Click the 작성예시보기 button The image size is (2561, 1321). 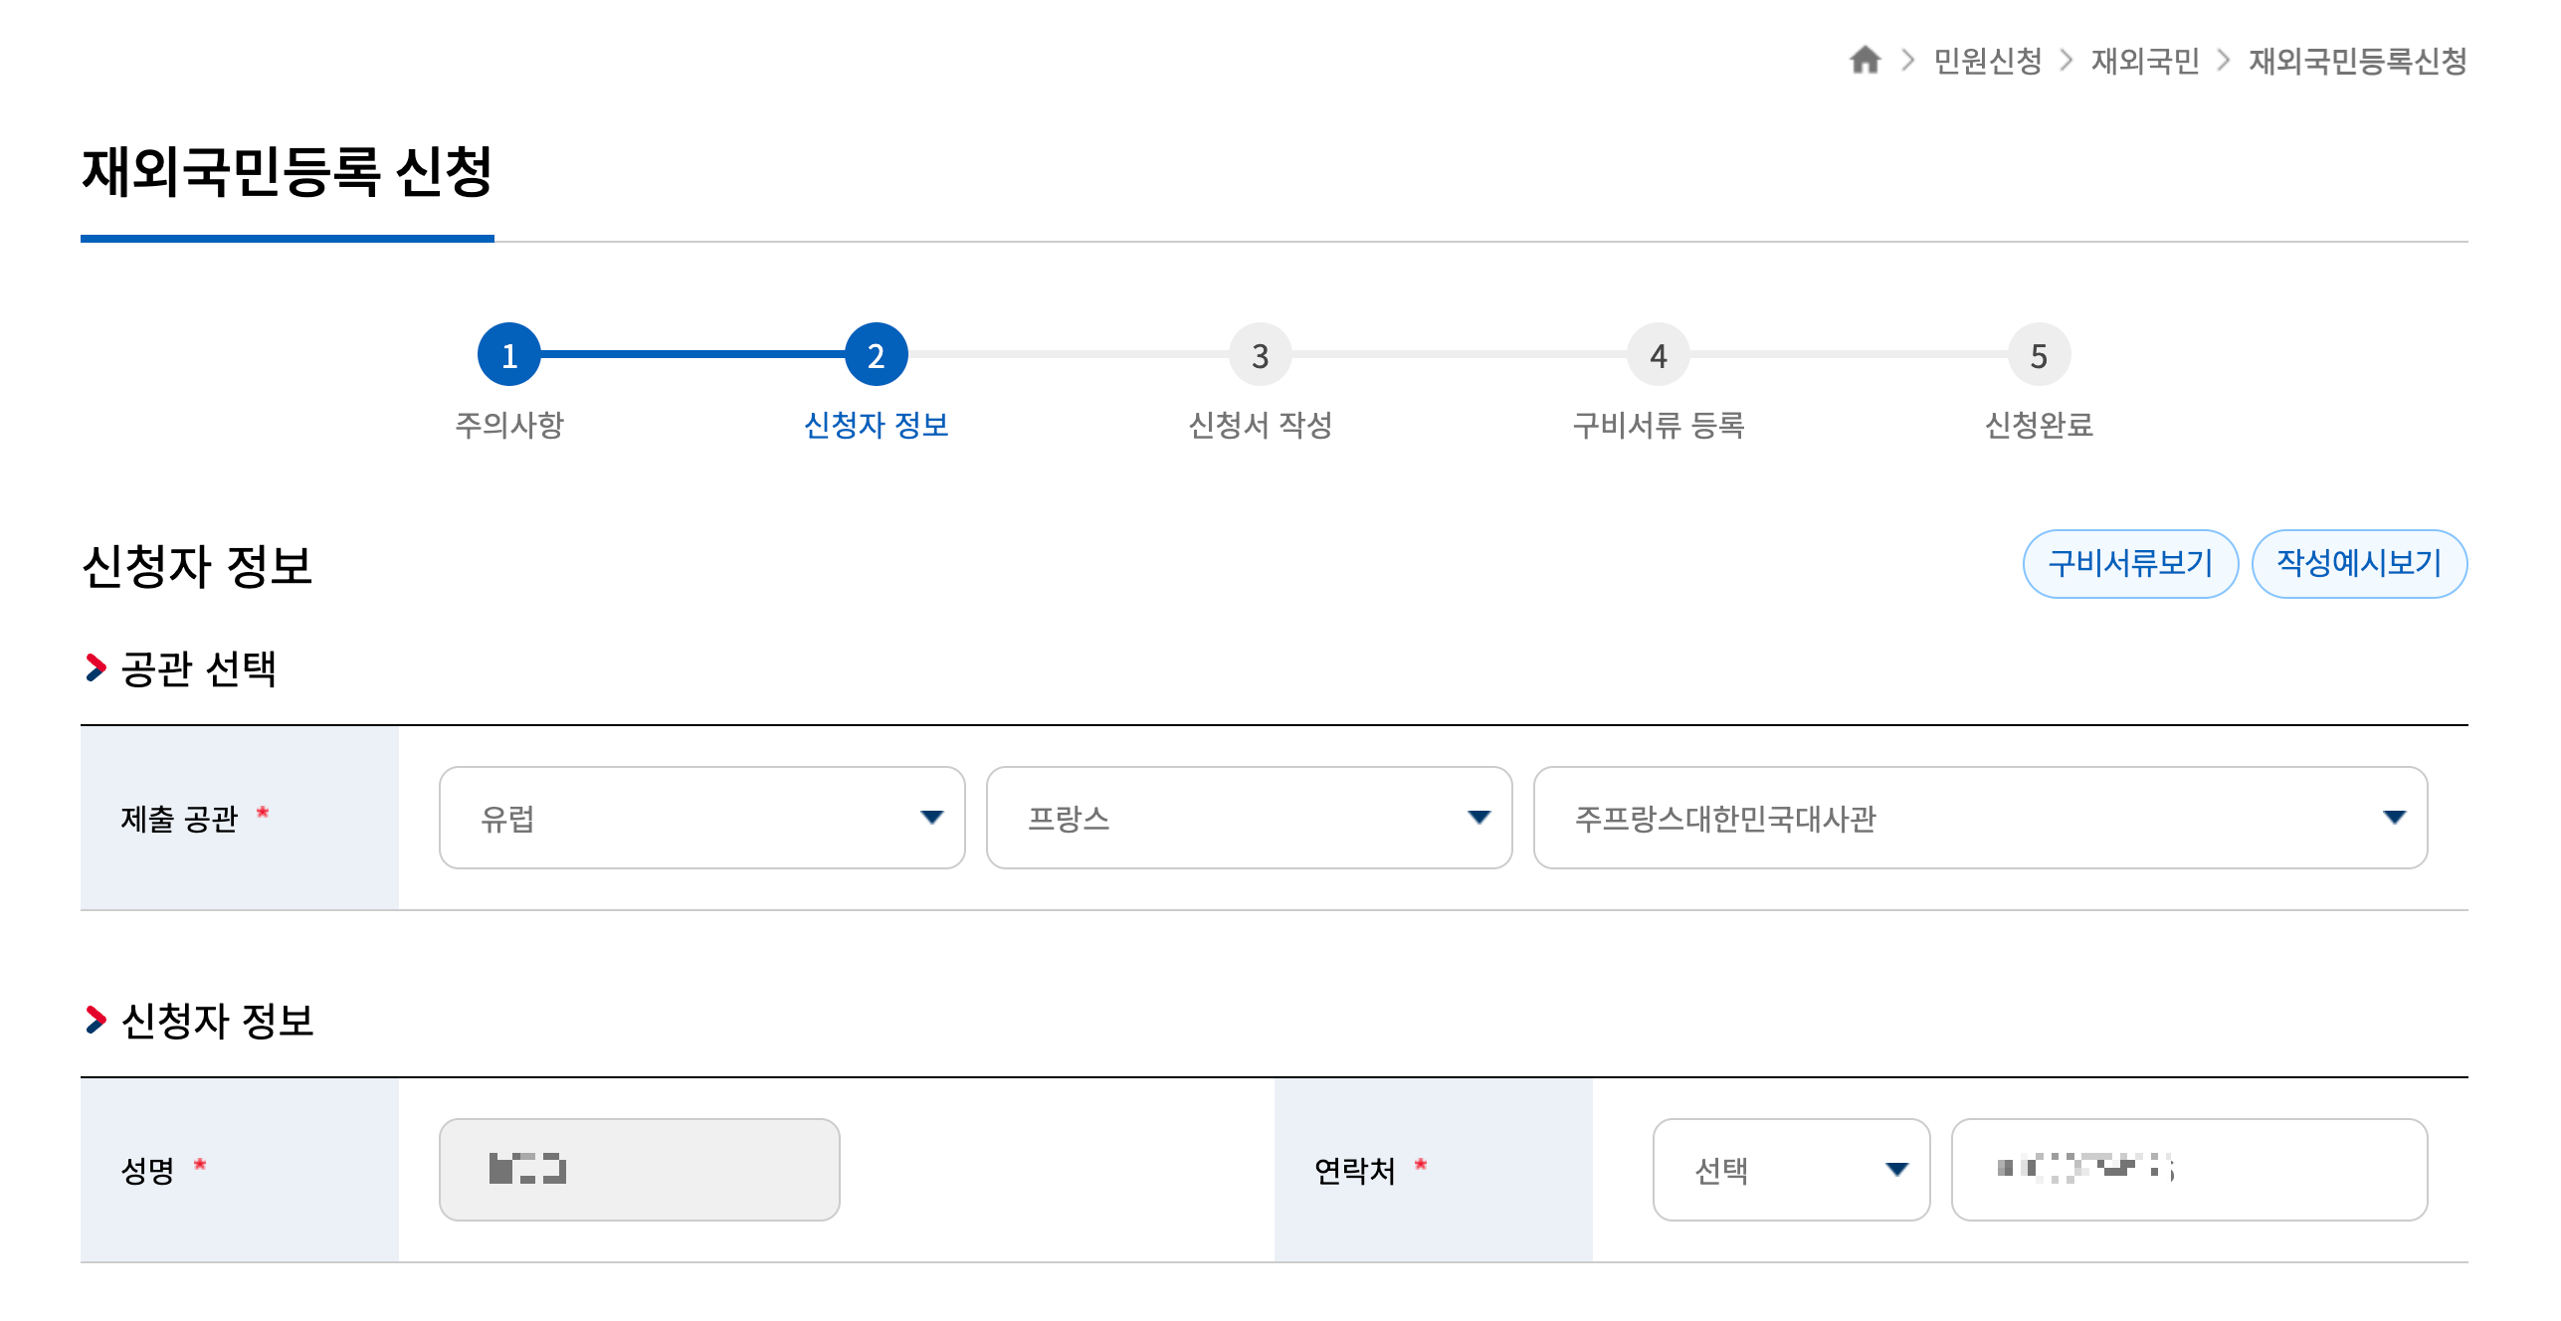(2359, 564)
